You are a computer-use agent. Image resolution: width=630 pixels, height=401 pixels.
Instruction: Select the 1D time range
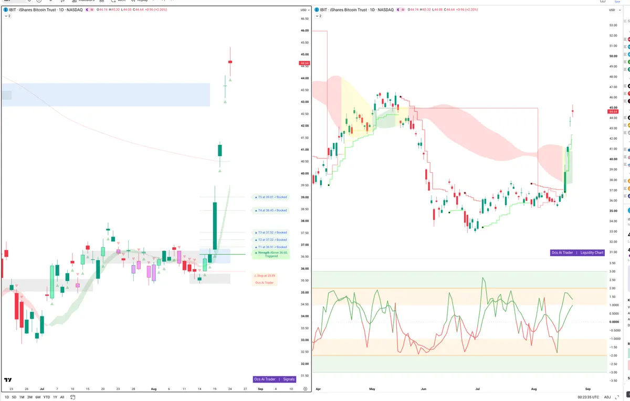click(7, 397)
